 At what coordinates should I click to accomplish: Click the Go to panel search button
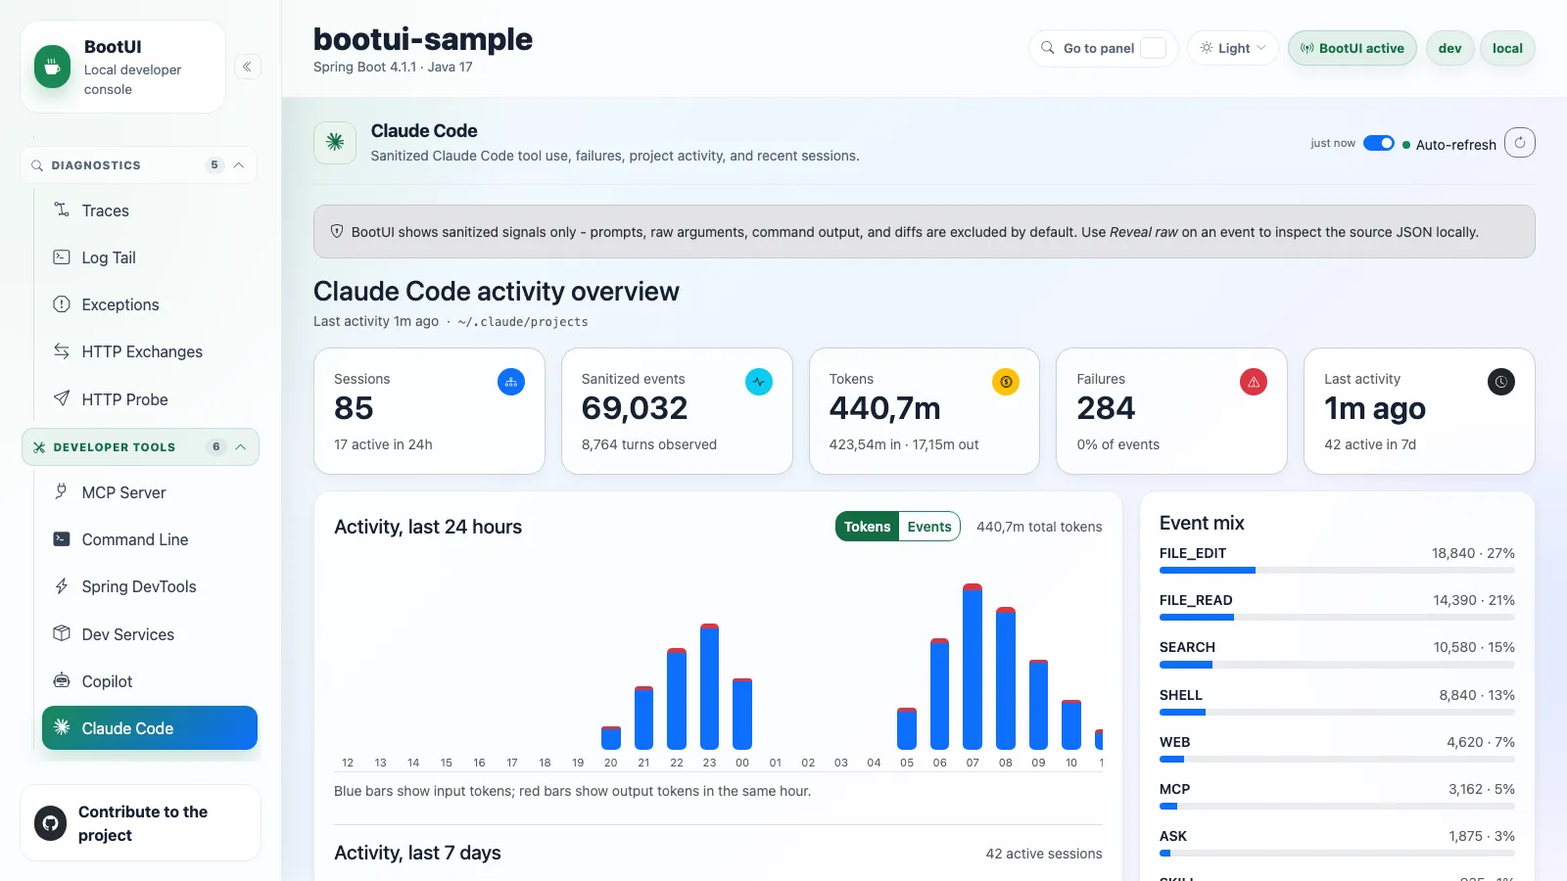coord(1103,48)
